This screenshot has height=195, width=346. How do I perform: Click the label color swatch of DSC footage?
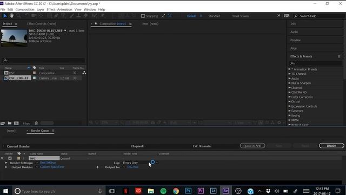pyautogui.click(x=34, y=78)
